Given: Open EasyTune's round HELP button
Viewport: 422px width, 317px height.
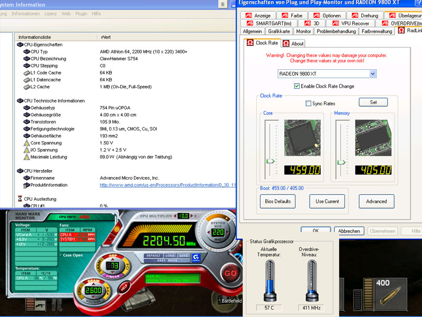Looking at the screenshot, I should (123, 287).
